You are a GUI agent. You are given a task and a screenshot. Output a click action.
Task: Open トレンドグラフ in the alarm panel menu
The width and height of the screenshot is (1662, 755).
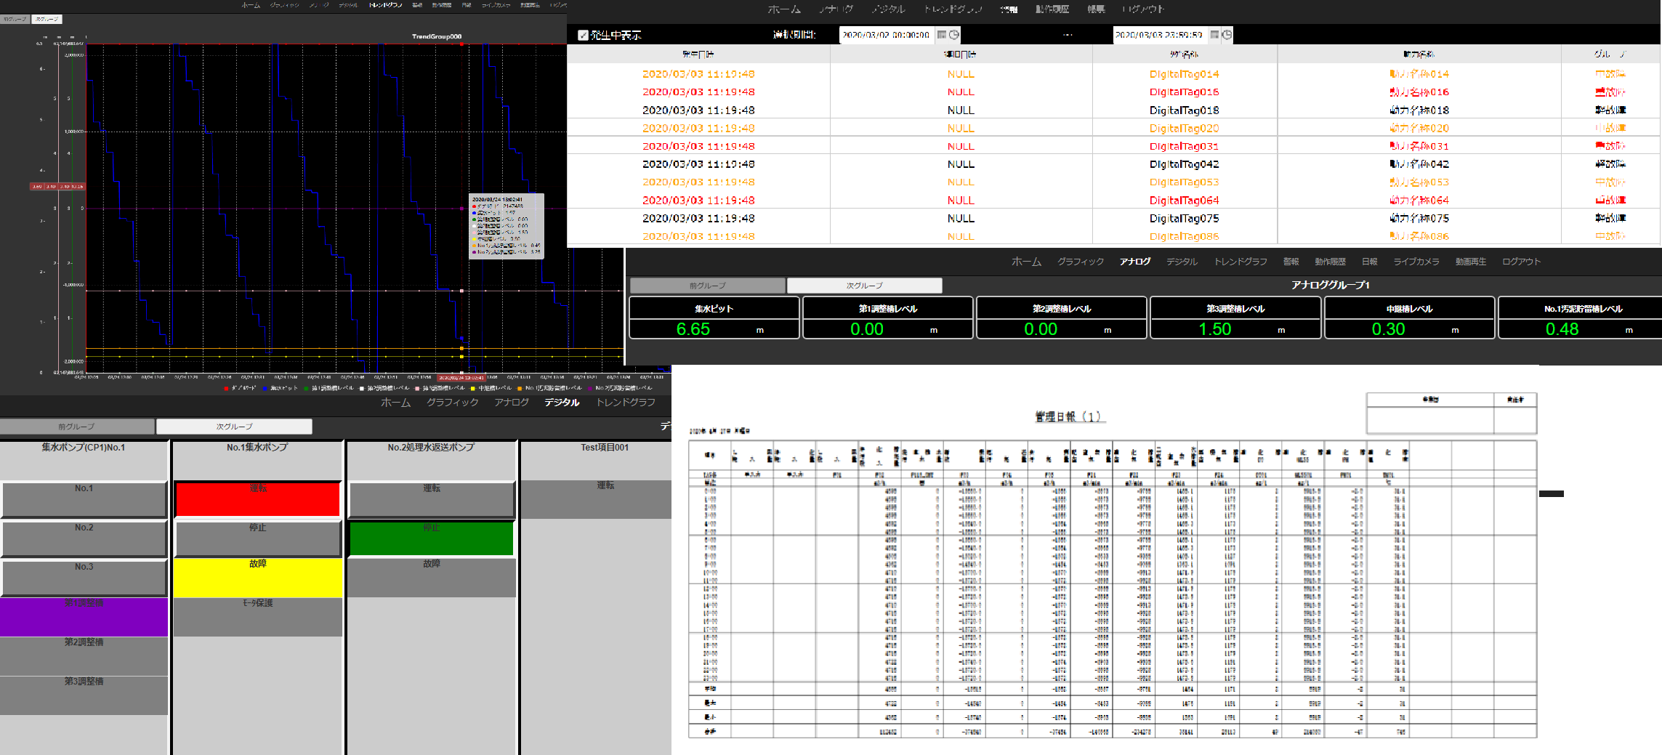click(953, 9)
